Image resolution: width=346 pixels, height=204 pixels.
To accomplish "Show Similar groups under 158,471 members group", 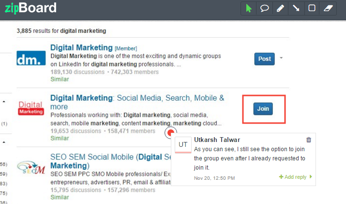I will pos(60,138).
